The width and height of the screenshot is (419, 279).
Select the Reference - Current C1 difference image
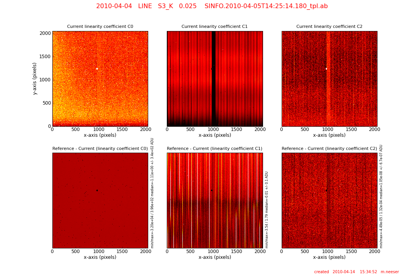(215, 200)
